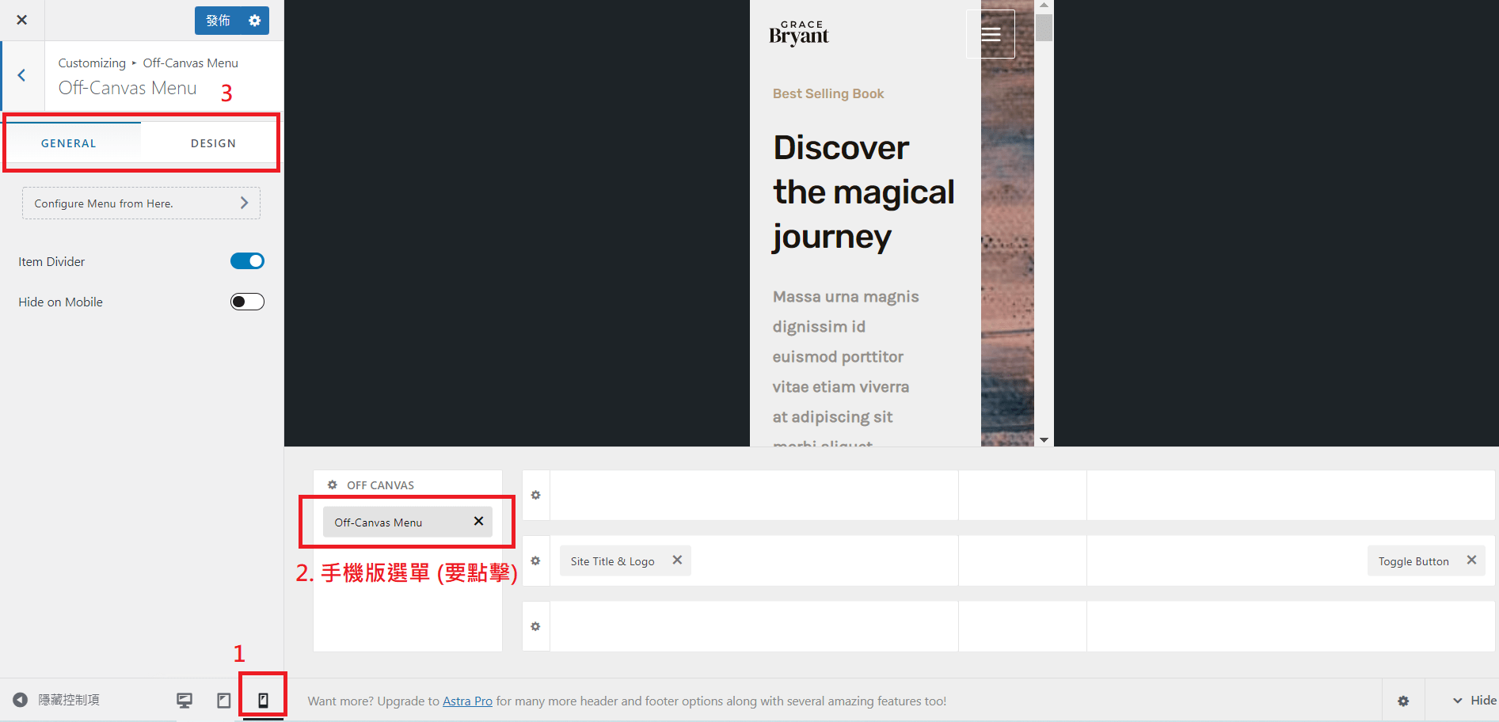The height and width of the screenshot is (722, 1499).
Task: Open publish settings gear next to 發佈
Action: tap(255, 21)
